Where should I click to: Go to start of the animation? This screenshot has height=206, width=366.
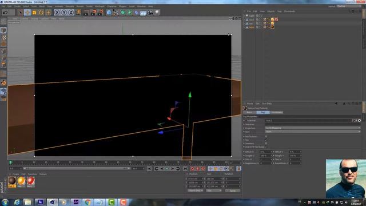pos(149,169)
